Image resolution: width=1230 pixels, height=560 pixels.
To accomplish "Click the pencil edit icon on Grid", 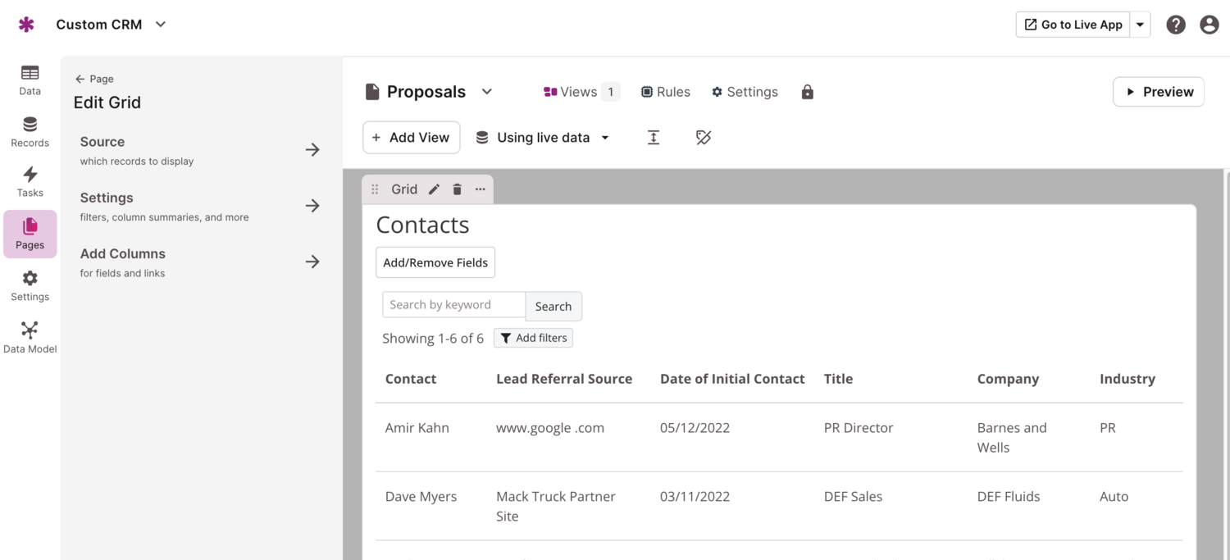I will click(434, 189).
